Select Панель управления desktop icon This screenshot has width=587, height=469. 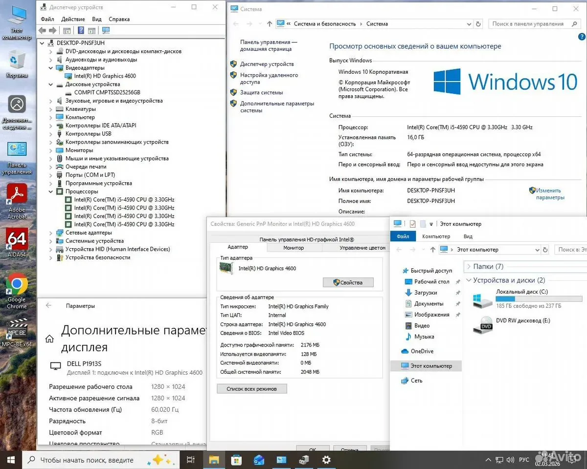(17, 157)
